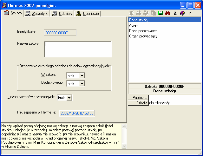Image resolution: width=203 pixels, height=156 pixels.
Task: Expand the Dodatkowego dropdown
Action: pyautogui.click(x=82, y=84)
